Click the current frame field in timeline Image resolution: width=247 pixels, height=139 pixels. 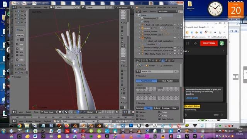(105, 121)
